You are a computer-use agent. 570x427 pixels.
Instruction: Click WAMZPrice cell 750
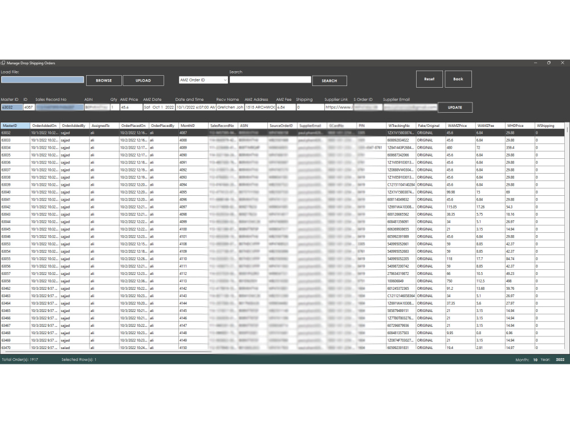click(x=460, y=281)
